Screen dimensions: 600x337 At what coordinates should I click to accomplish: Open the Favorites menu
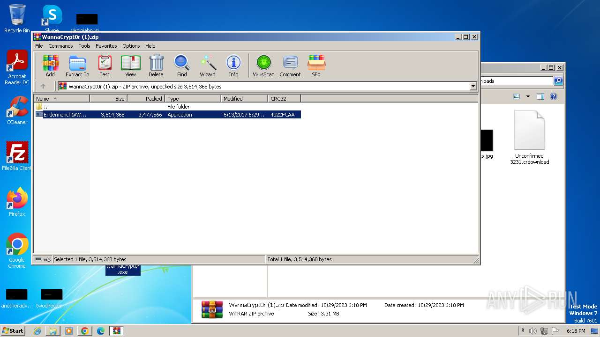click(x=106, y=46)
